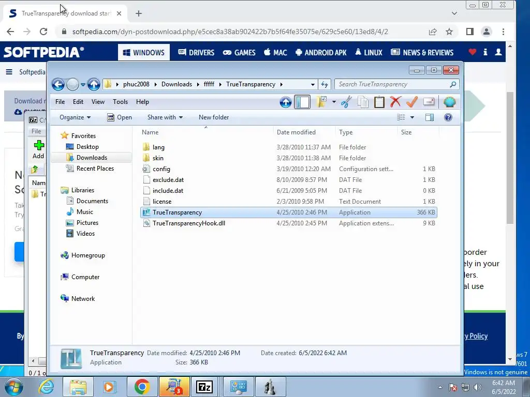Open the address bar history dropdown
This screenshot has width=530, height=397.
(313, 84)
